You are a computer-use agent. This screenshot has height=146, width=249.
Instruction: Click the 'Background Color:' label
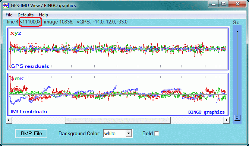(79, 133)
